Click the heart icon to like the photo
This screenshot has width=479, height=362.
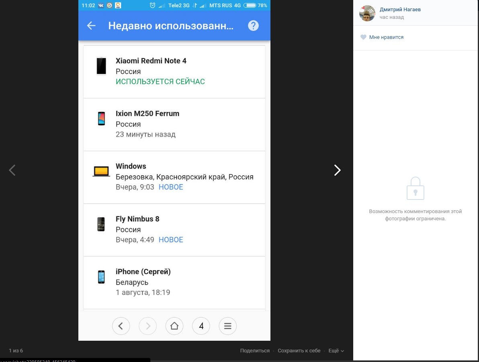363,37
